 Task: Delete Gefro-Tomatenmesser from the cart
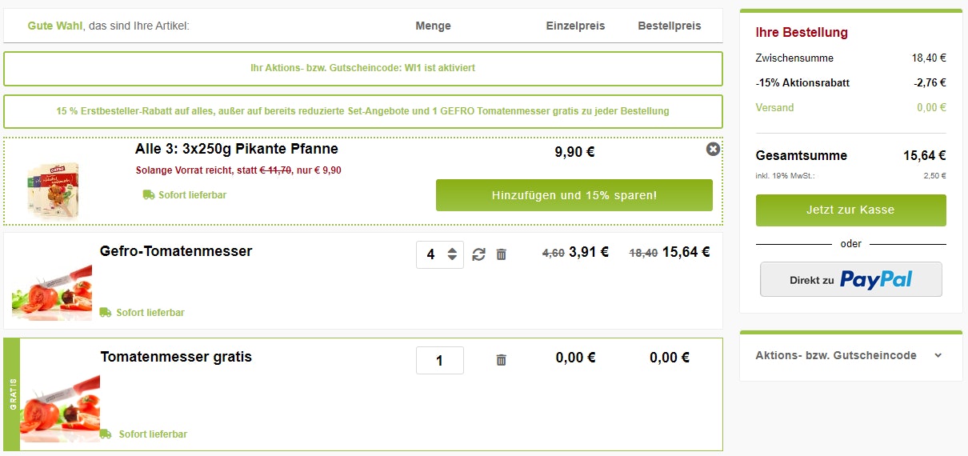point(502,254)
